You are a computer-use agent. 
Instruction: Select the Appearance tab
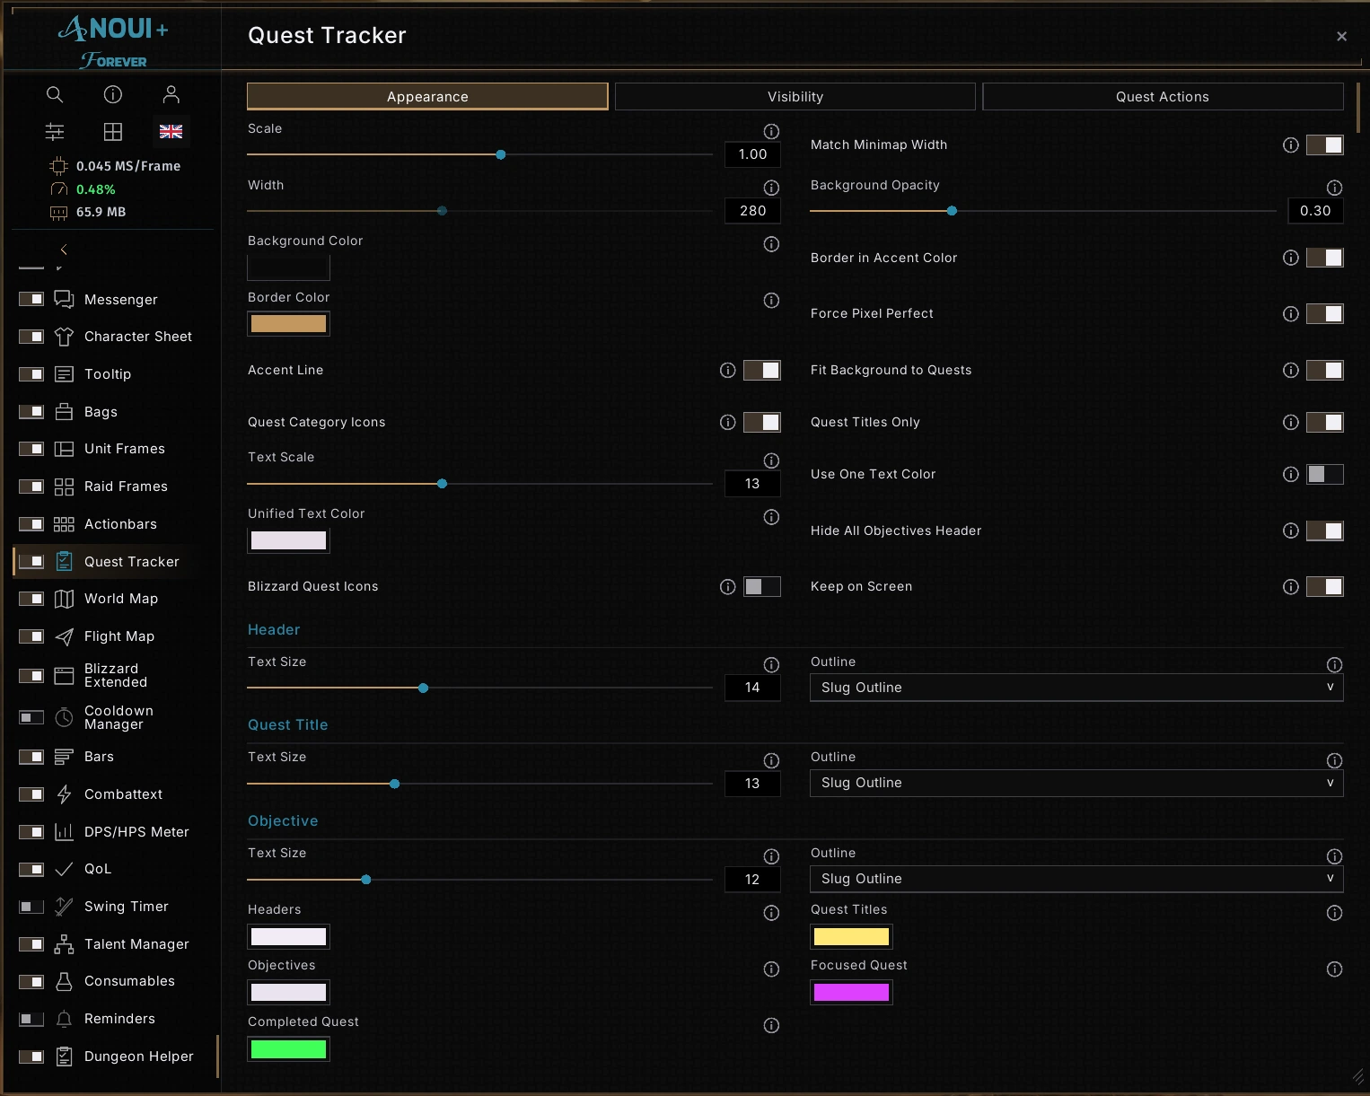pos(427,97)
